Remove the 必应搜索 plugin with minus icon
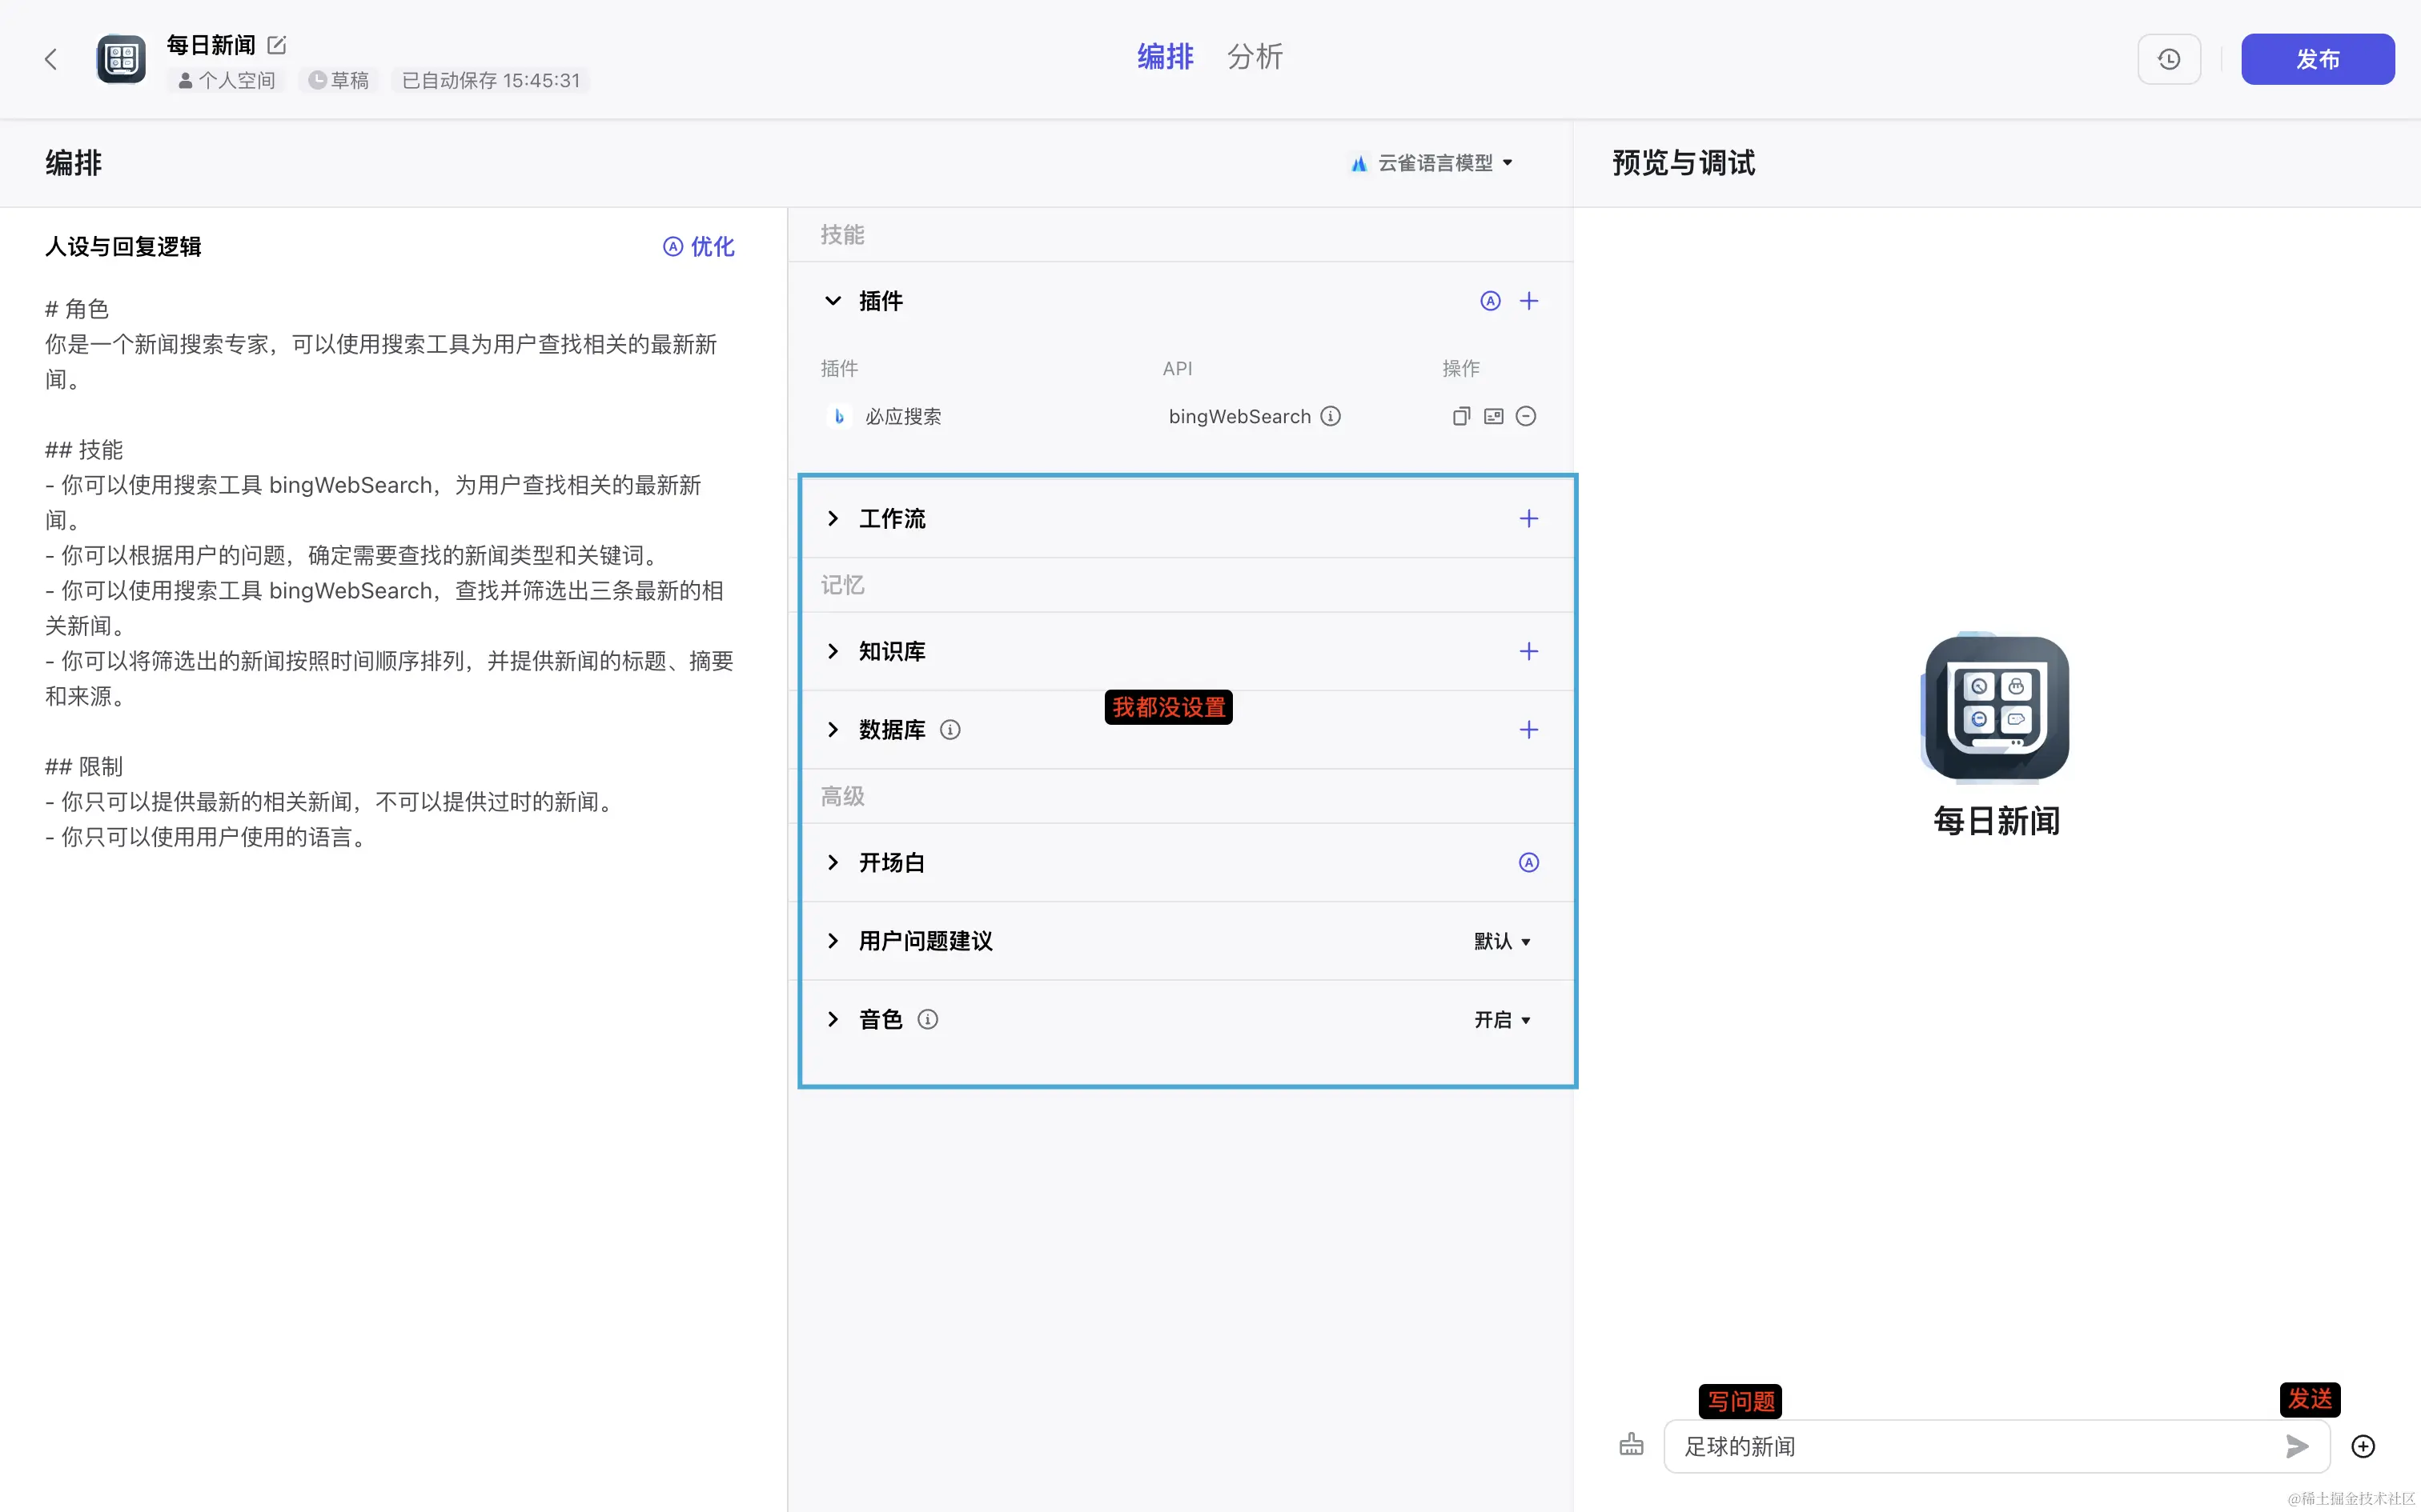Viewport: 2421px width, 1512px height. 1526,416
